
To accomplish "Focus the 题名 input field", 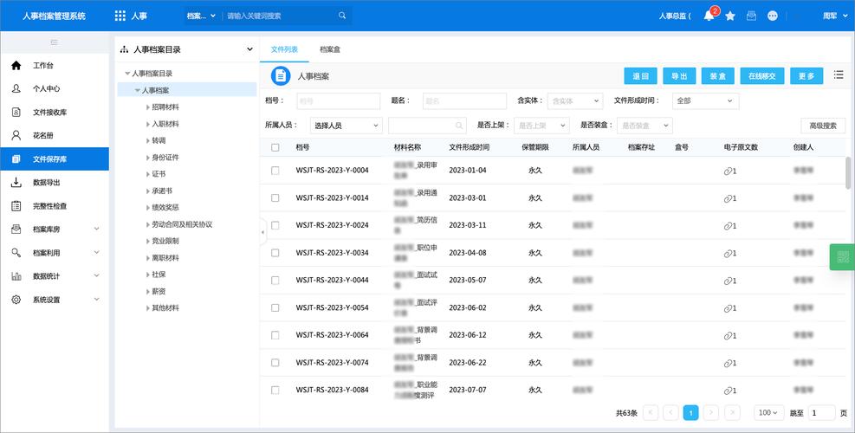I will (x=464, y=100).
